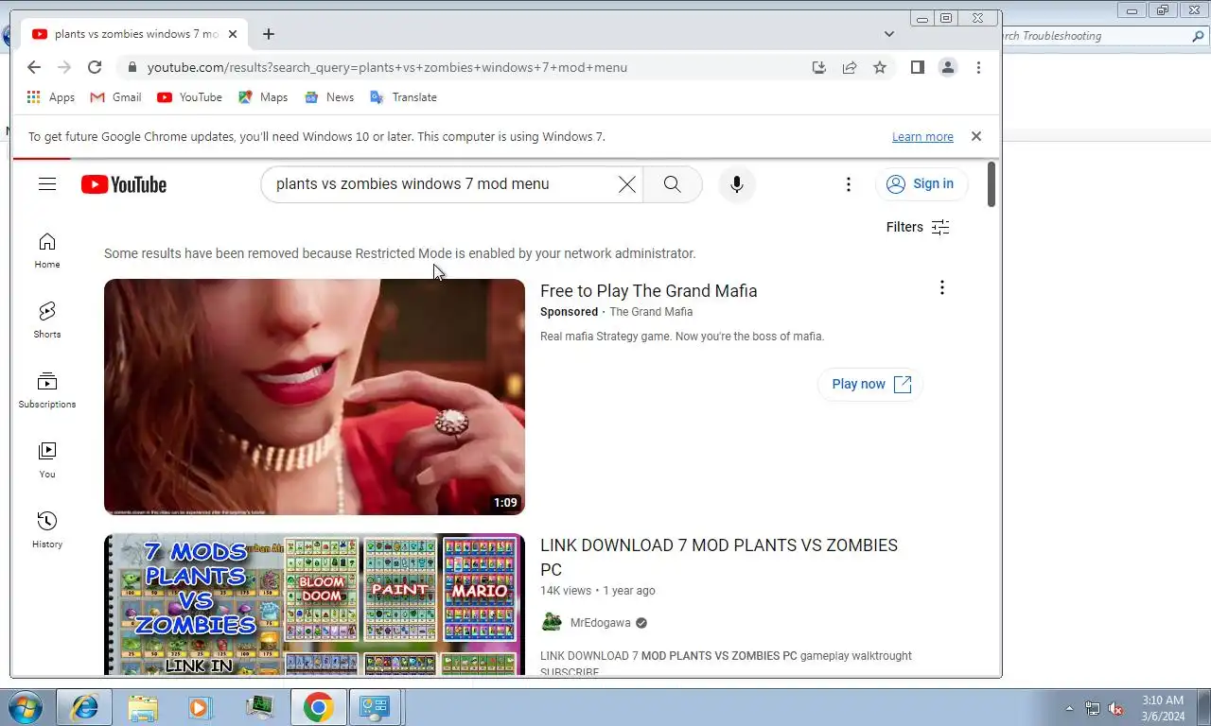Viewport: 1211px width, 726px height.
Task: Open Internet Explorer from taskbar
Action: coord(84,707)
